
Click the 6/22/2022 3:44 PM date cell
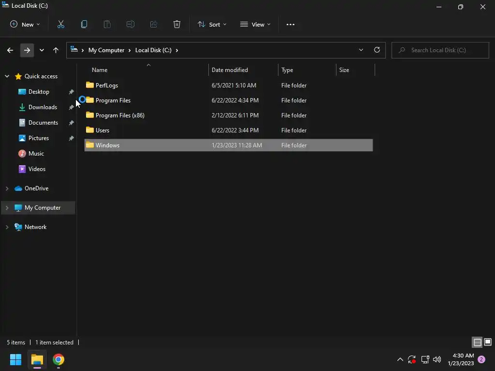tap(235, 130)
